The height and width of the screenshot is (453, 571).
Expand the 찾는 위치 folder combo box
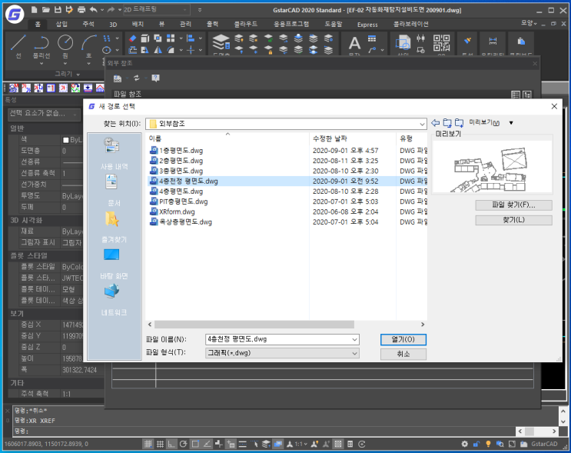click(422, 124)
